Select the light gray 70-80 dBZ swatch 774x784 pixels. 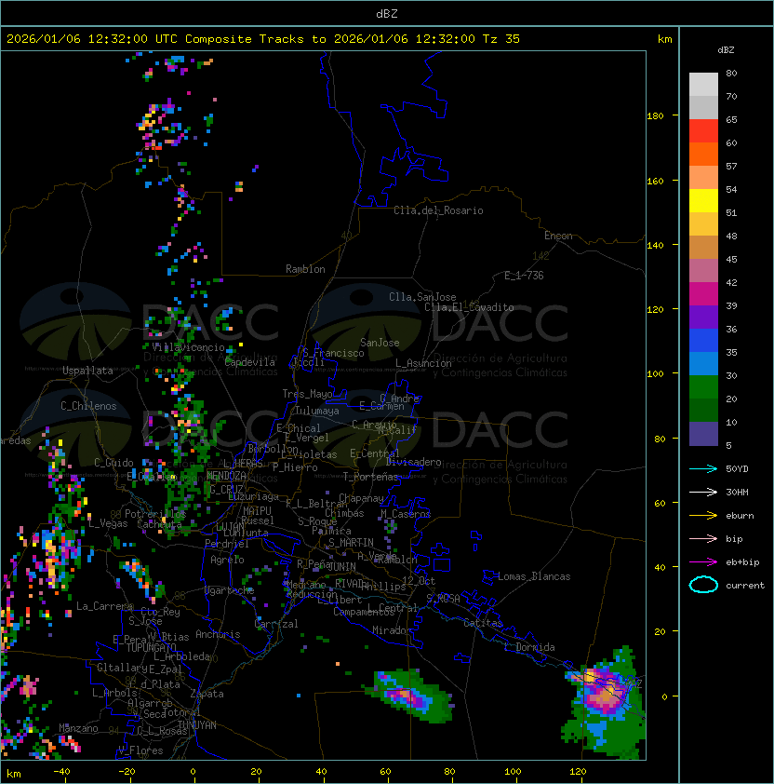(x=703, y=84)
